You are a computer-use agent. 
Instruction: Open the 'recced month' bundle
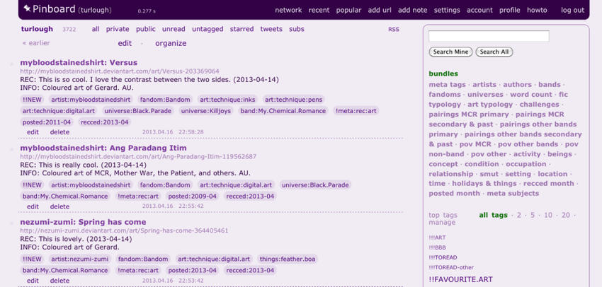[549, 184]
